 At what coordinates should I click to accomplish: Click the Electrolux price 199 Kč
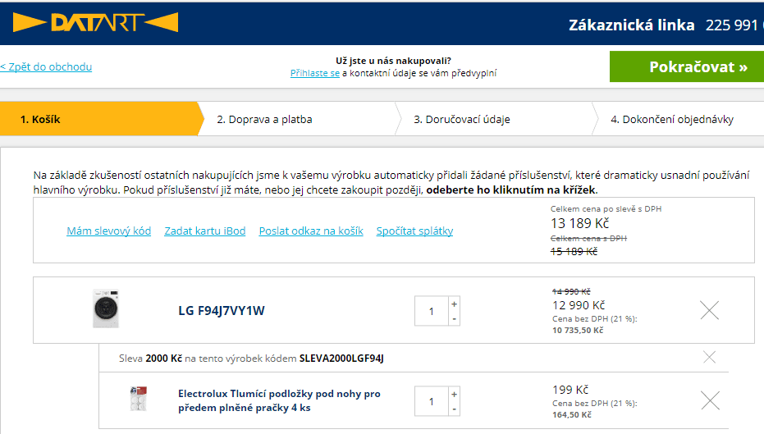coord(570,390)
